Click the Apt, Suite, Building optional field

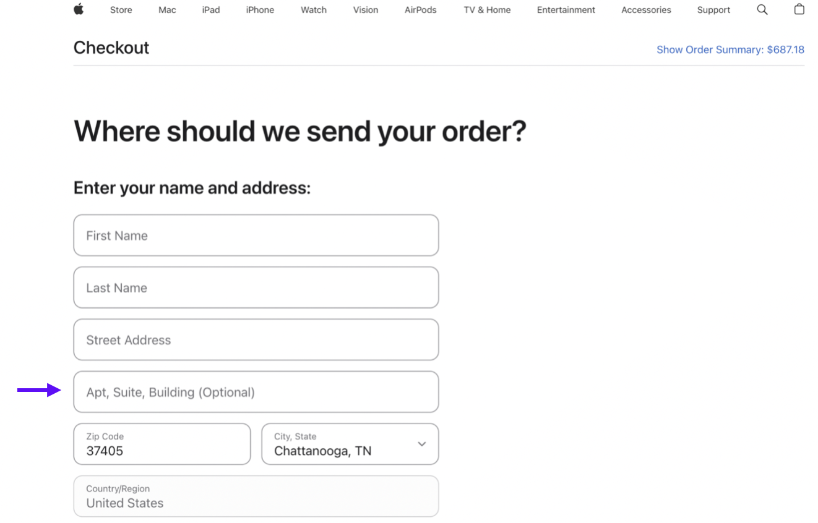256,392
